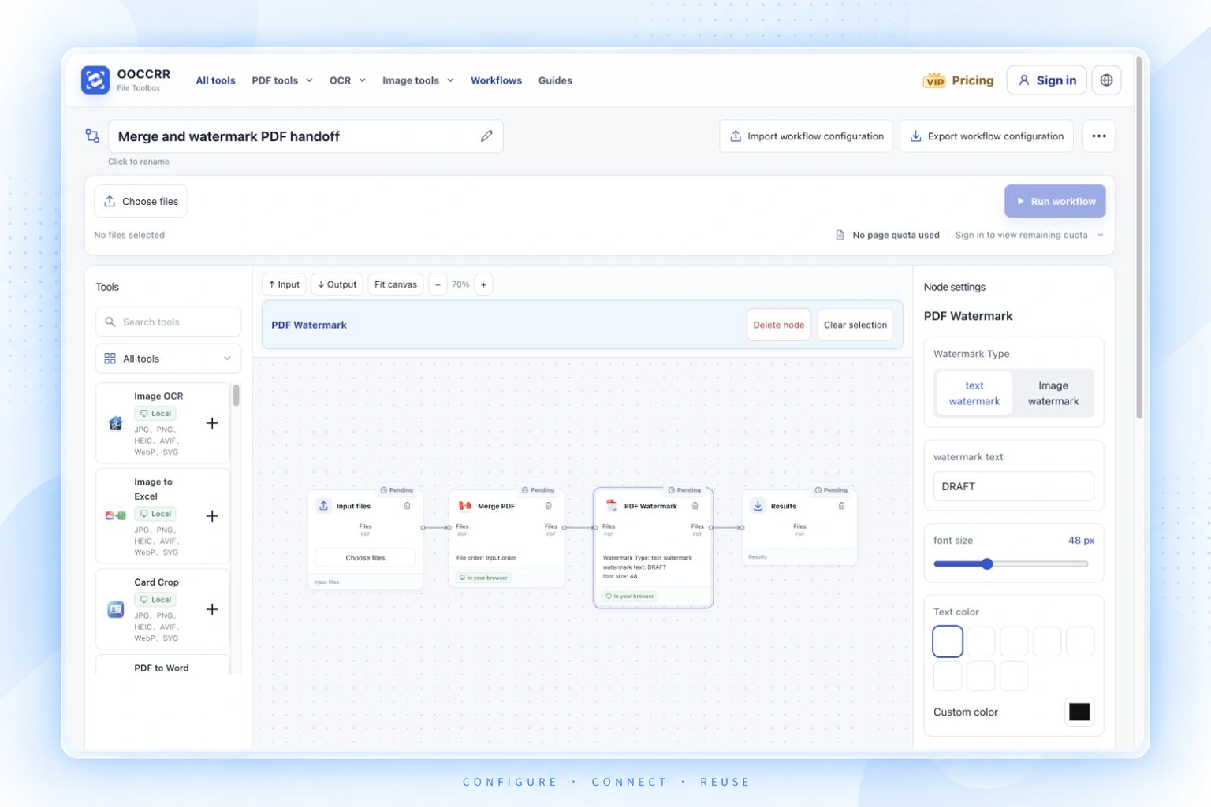Screen dimensions: 1211x807
Task: Click the Card Crop tool icon
Action: (115, 609)
